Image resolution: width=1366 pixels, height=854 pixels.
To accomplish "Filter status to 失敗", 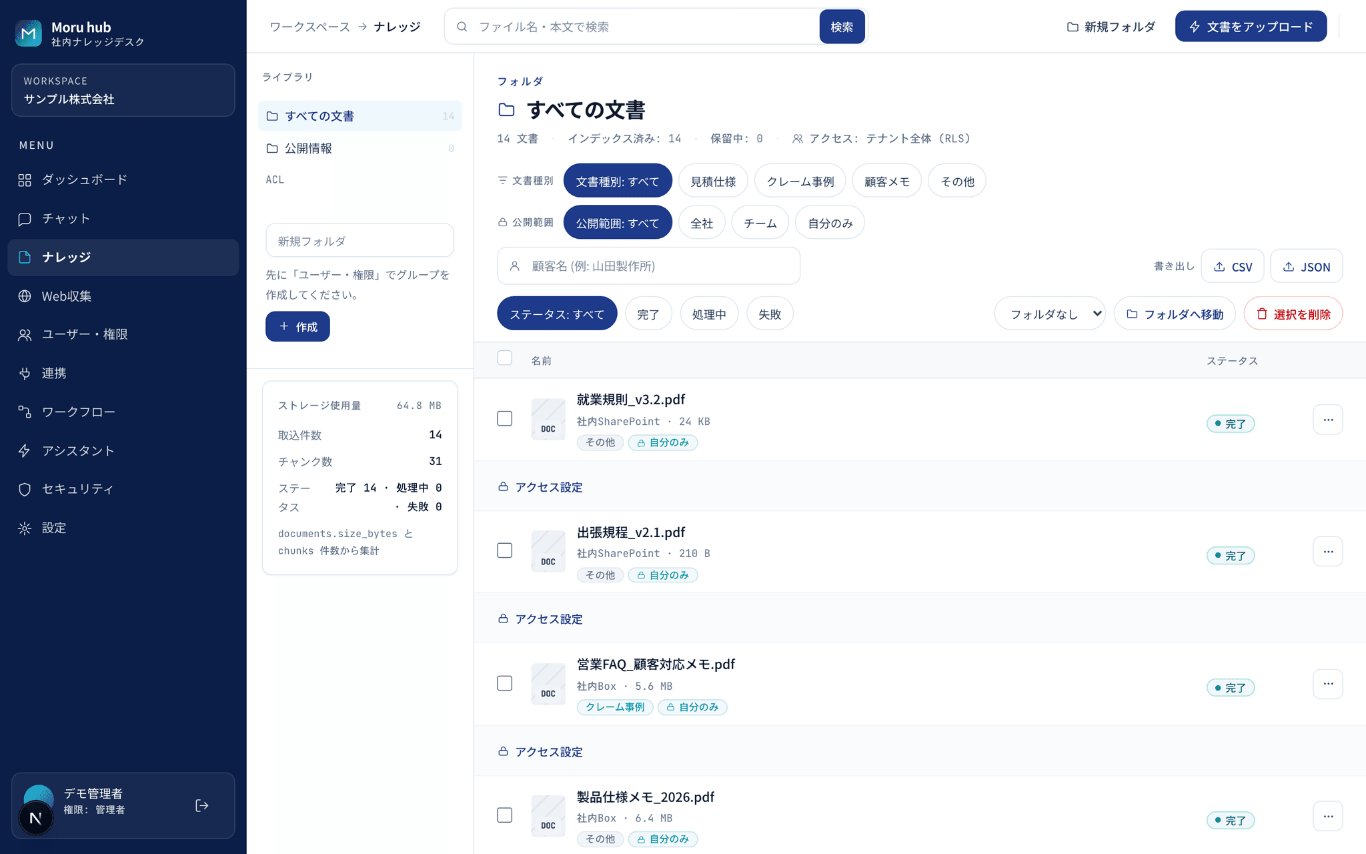I will [770, 314].
